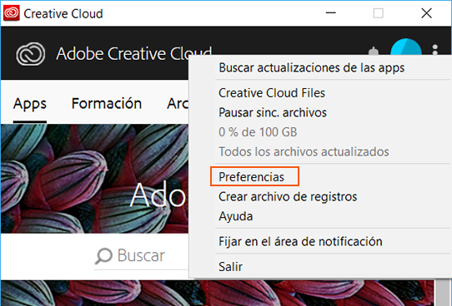Minimize the Creative Cloud window
Viewport: 452px width, 306px height.
pos(330,13)
